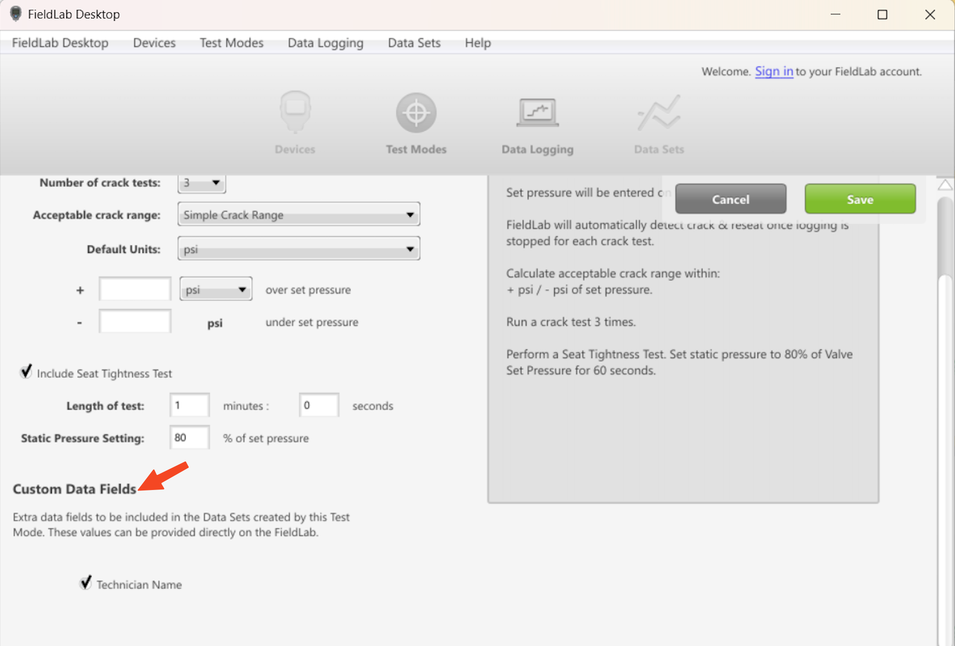Click the 'Run a crack test 3 times.' text
955x646 pixels.
tap(571, 322)
